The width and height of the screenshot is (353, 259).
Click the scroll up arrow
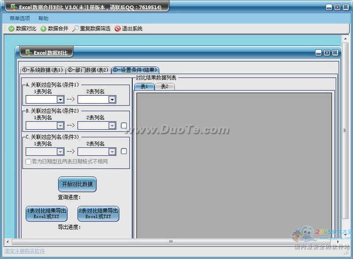pos(345,39)
